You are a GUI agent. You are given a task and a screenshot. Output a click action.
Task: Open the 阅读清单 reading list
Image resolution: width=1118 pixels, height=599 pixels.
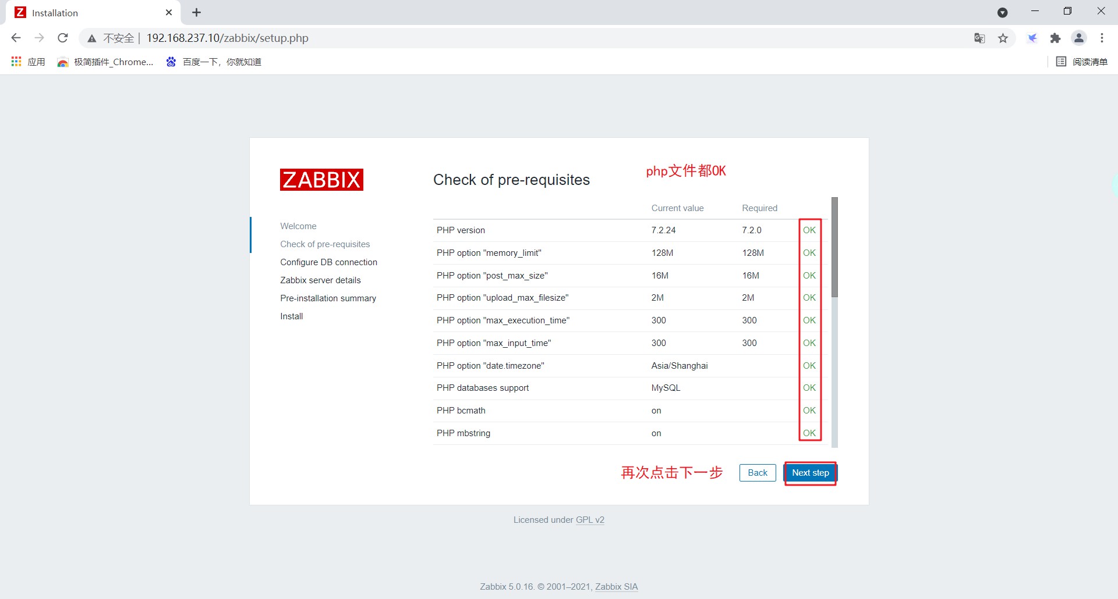1082,62
